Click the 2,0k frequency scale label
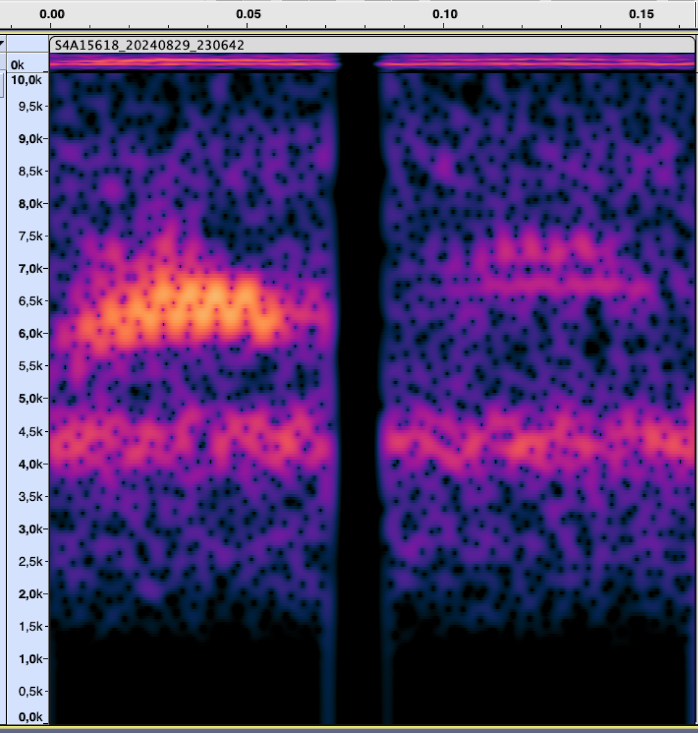This screenshot has width=698, height=733. point(26,594)
